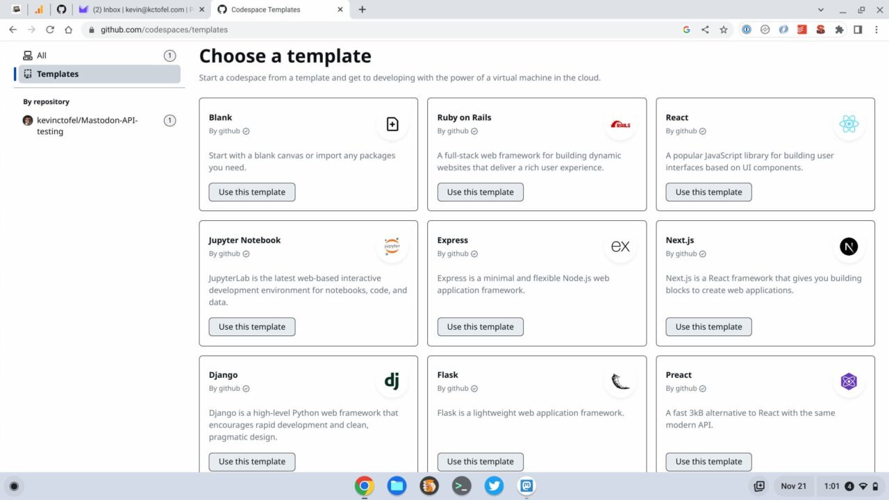Share this page via the share icon
This screenshot has height=500, width=889.
click(x=705, y=30)
